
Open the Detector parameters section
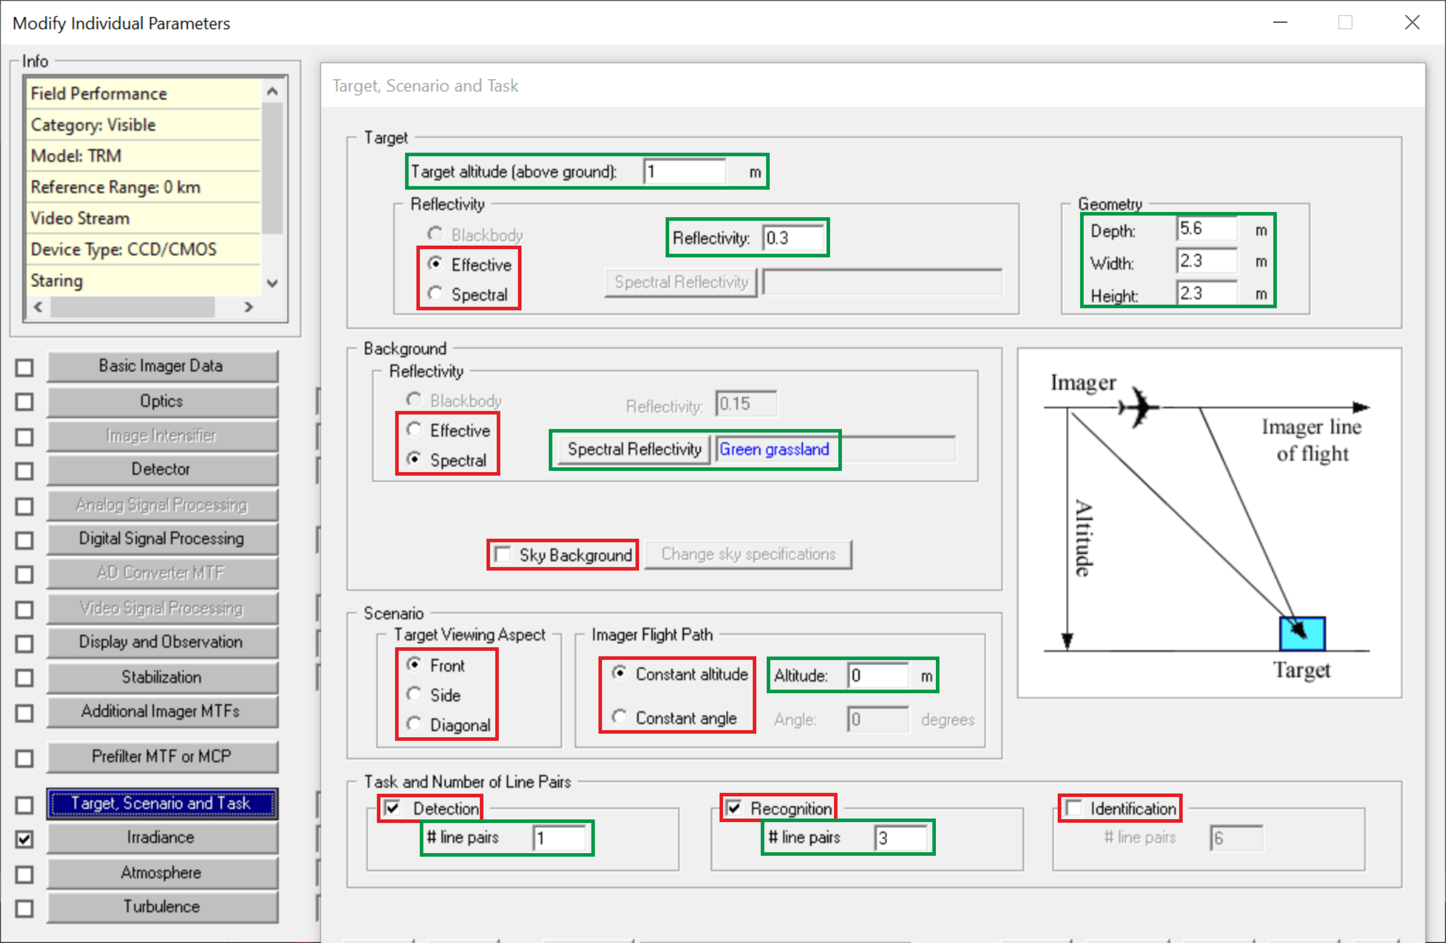(x=162, y=469)
